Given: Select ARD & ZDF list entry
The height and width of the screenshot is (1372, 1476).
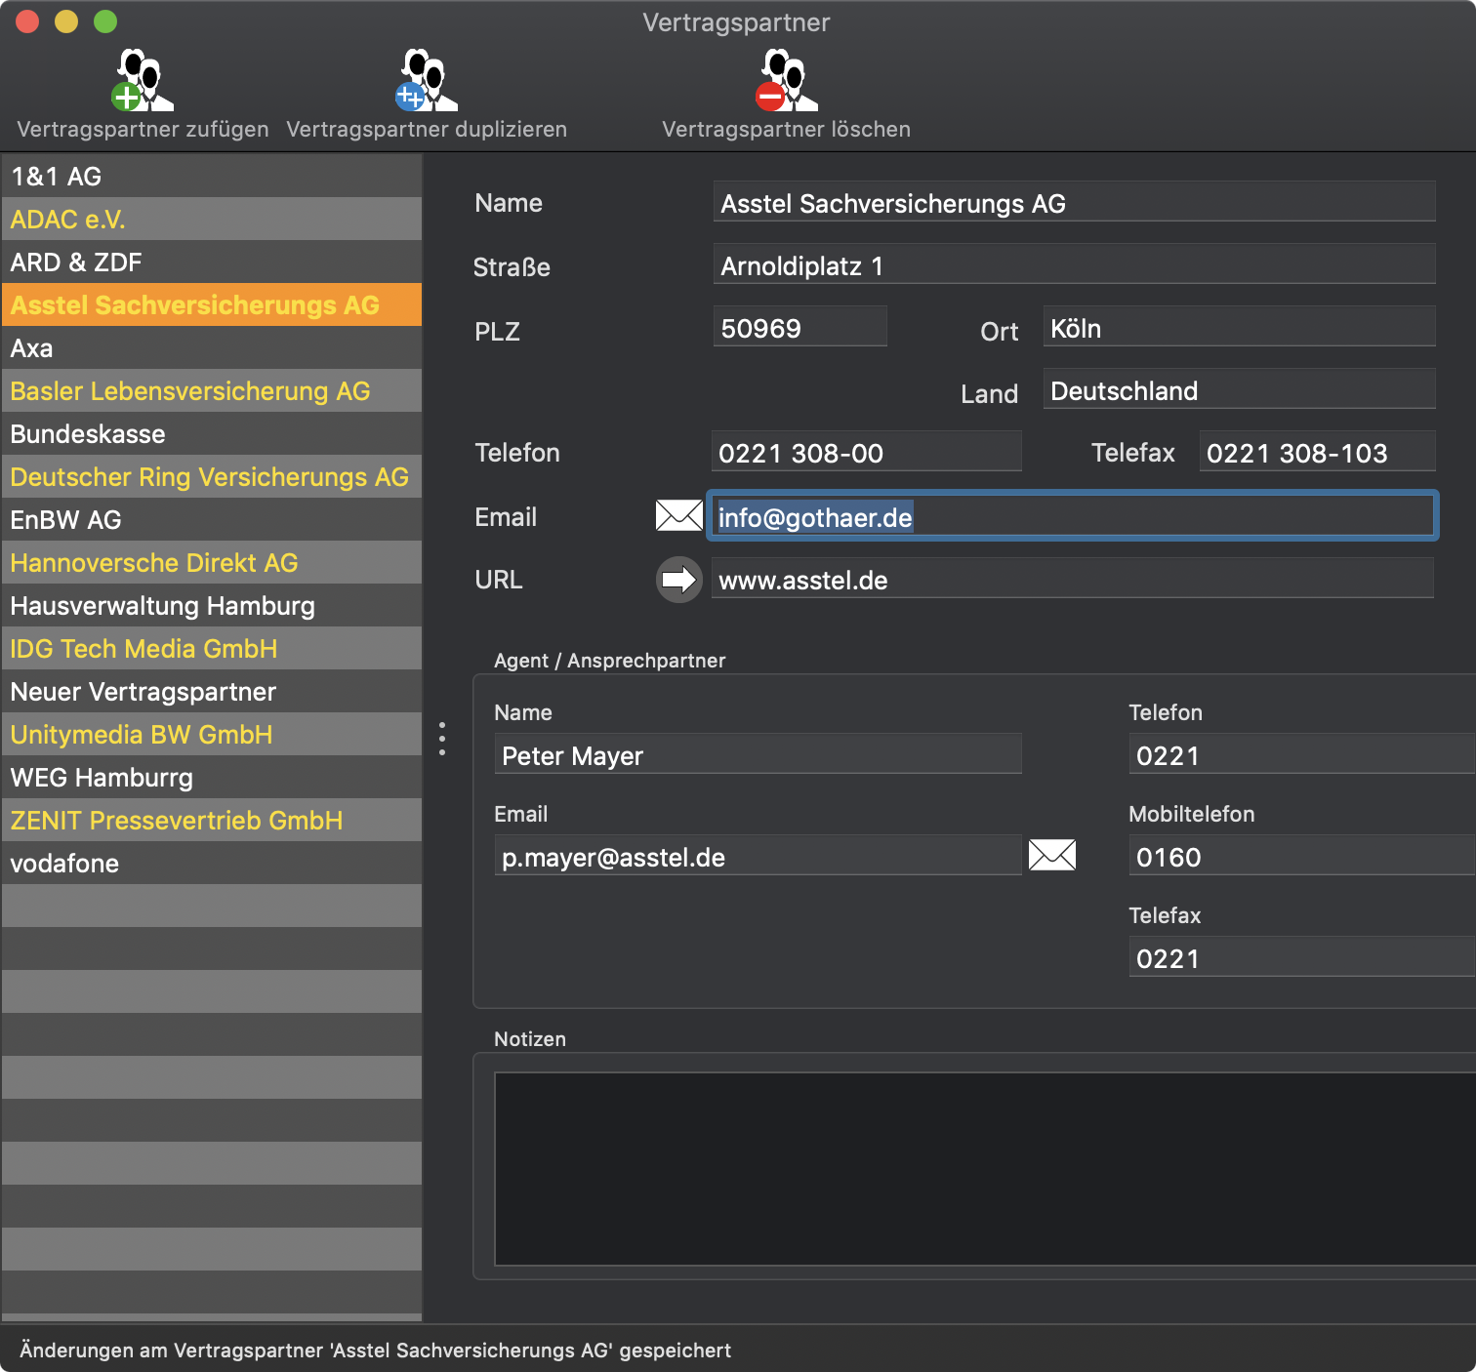Looking at the screenshot, I should click(x=212, y=262).
